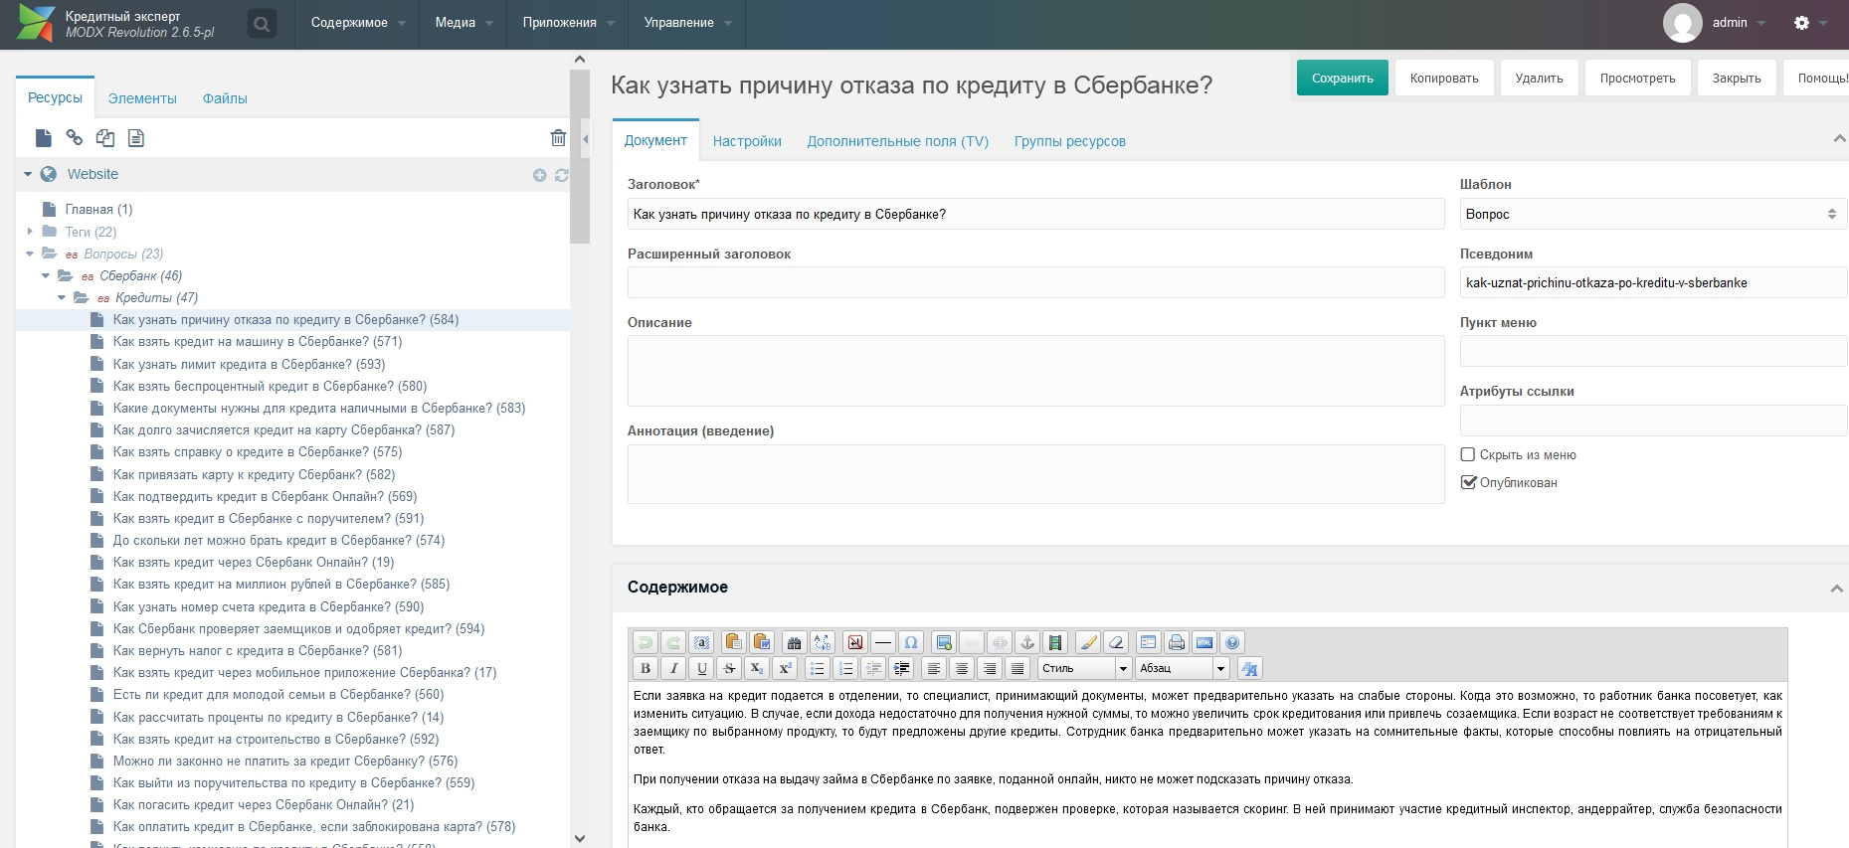This screenshot has height=848, width=1849.
Task: Open the 'Управление' top menu
Action: click(x=687, y=23)
